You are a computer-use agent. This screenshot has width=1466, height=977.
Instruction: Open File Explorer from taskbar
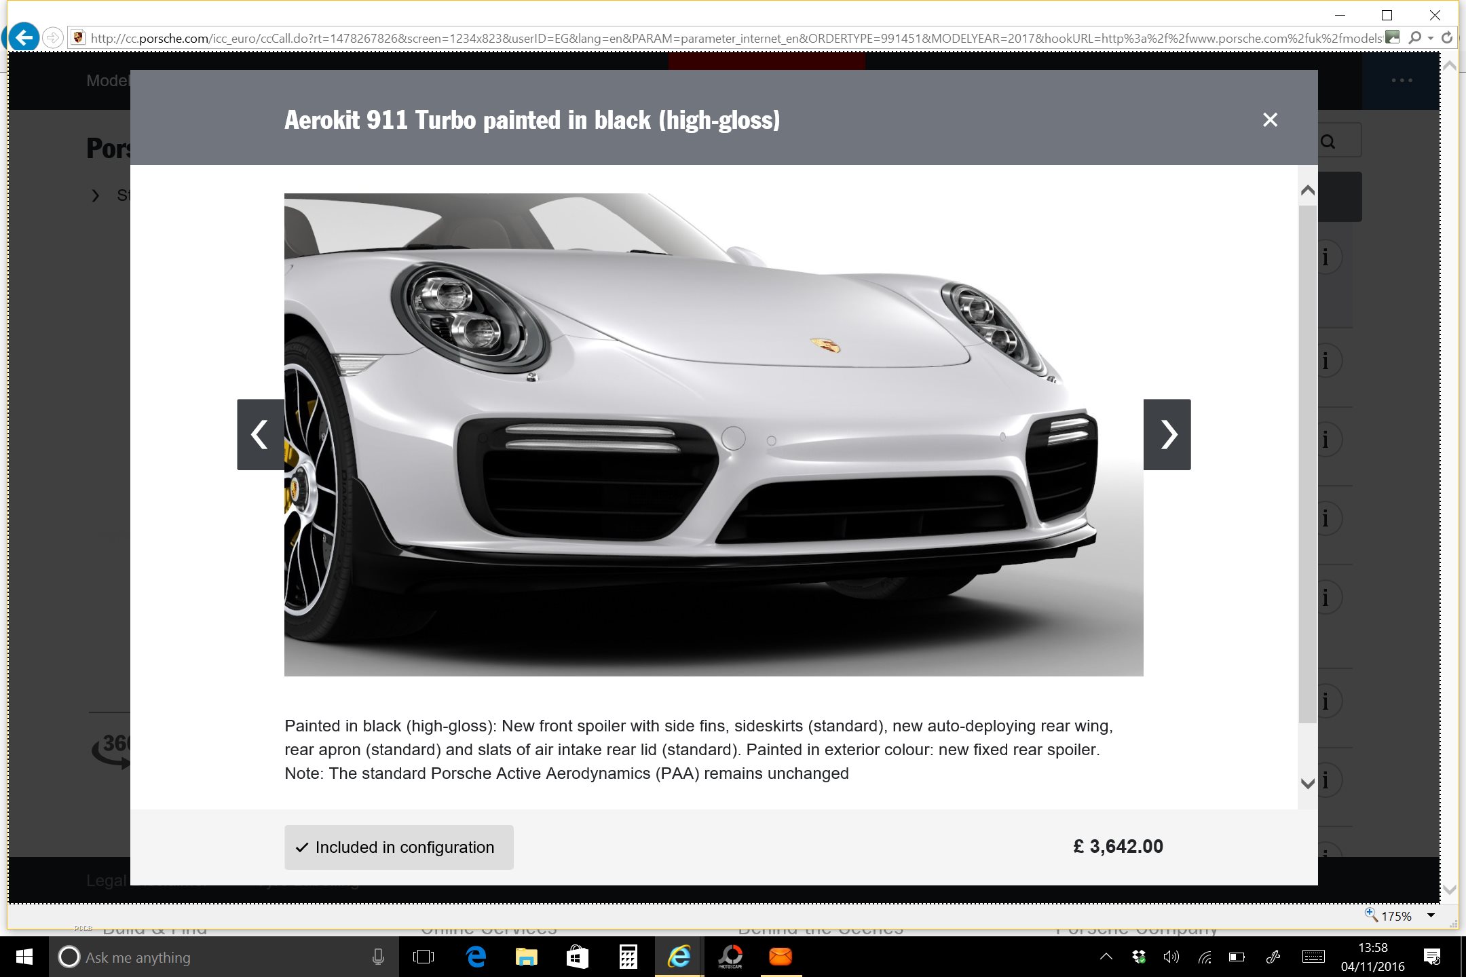[526, 957]
